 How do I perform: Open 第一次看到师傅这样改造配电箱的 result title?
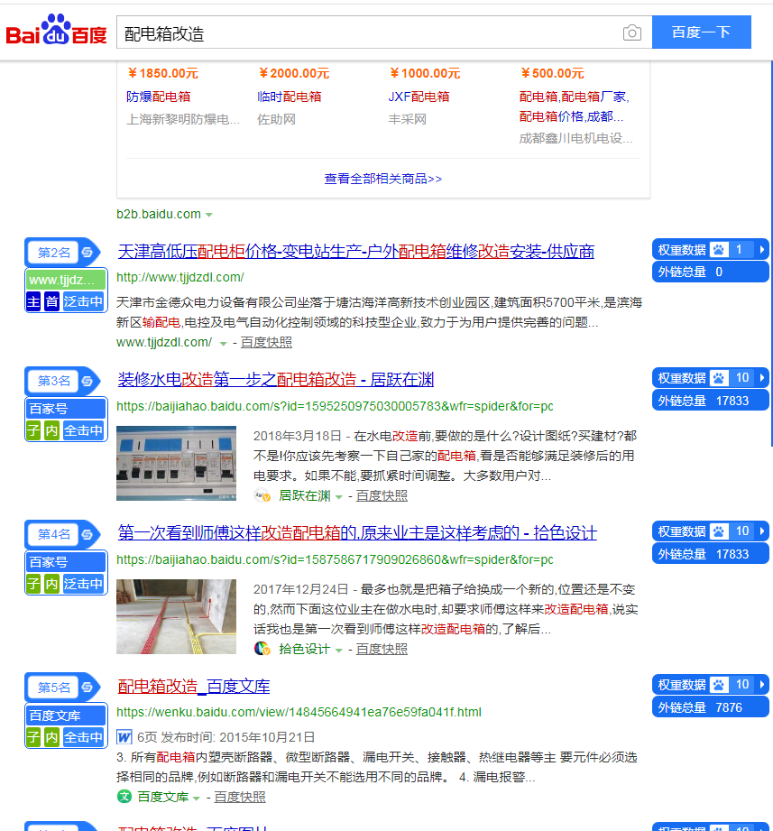(357, 532)
